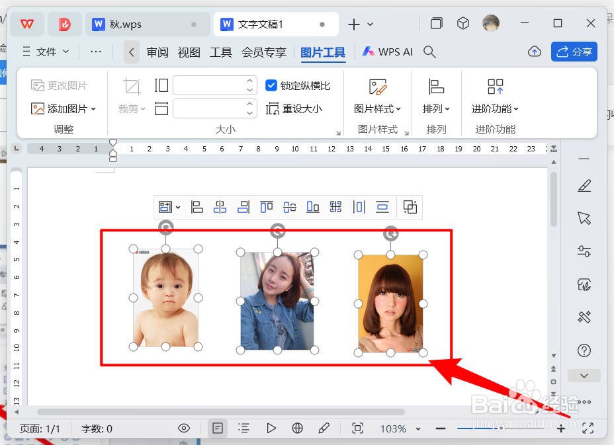Viewport: 614px width, 445px height.
Task: Switch to the 文字文稿1 document tab
Action: tap(276, 24)
